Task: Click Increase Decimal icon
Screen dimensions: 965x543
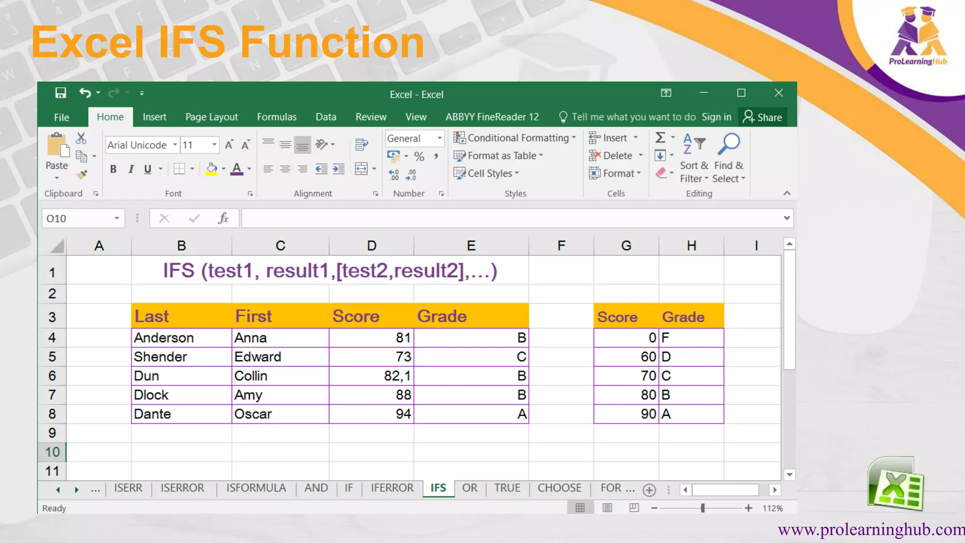Action: (394, 175)
